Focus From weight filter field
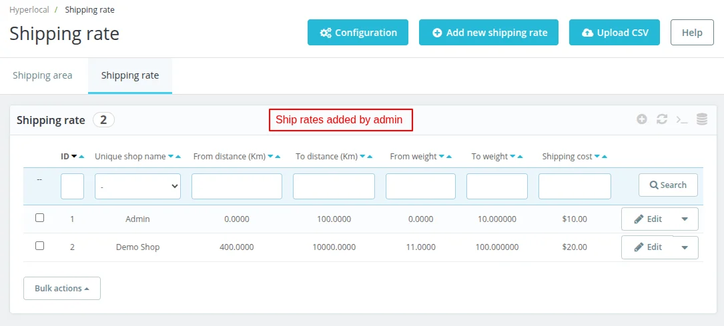The height and width of the screenshot is (326, 724). click(420, 186)
